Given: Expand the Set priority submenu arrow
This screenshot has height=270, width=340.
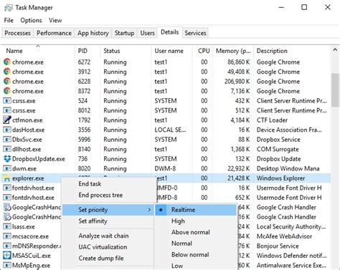Looking at the screenshot, I should click(149, 210).
